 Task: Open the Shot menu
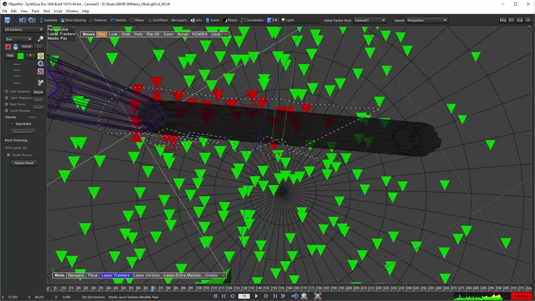[x=46, y=11]
